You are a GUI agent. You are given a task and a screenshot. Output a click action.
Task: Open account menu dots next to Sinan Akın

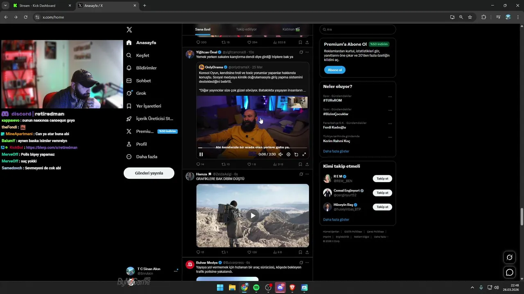tap(176, 271)
